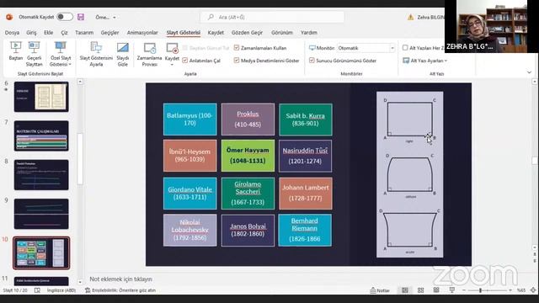Open the Tasarım tab

tap(84, 33)
